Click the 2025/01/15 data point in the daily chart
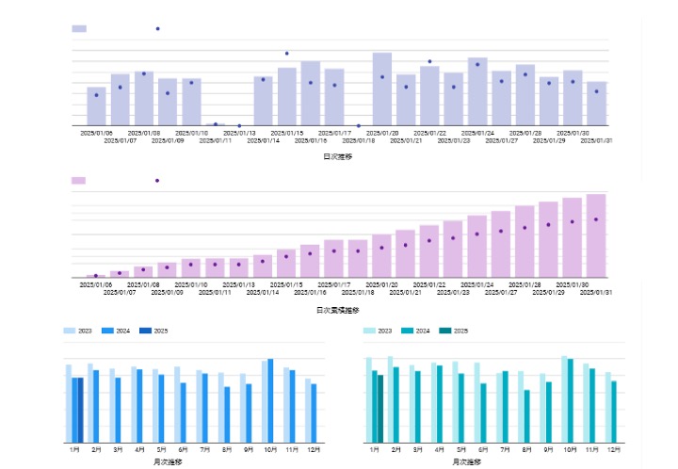Screen dimensions: 678x469 point(287,54)
